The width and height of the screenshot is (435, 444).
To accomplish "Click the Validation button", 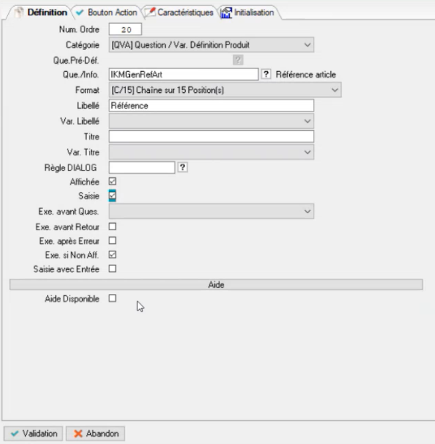I will click(x=34, y=433).
